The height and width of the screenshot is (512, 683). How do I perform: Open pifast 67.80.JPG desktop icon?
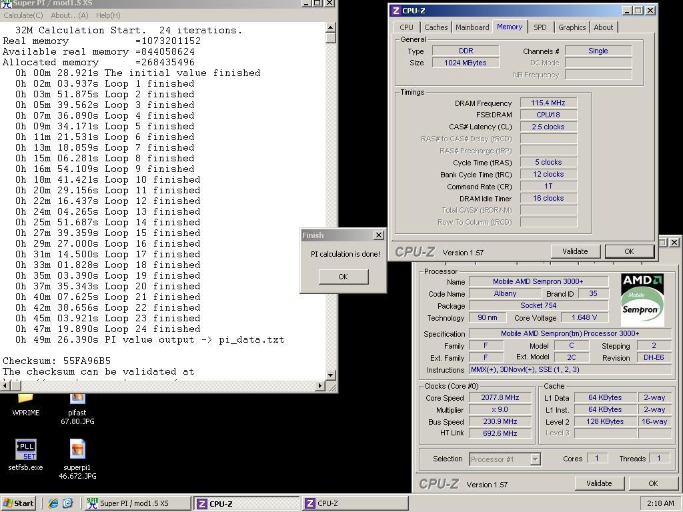77,409
